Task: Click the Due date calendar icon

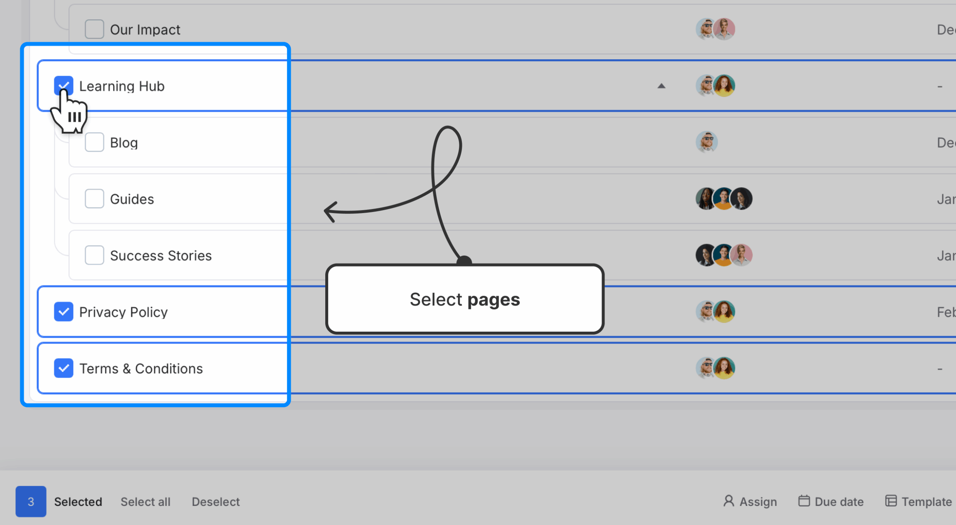Action: 804,501
